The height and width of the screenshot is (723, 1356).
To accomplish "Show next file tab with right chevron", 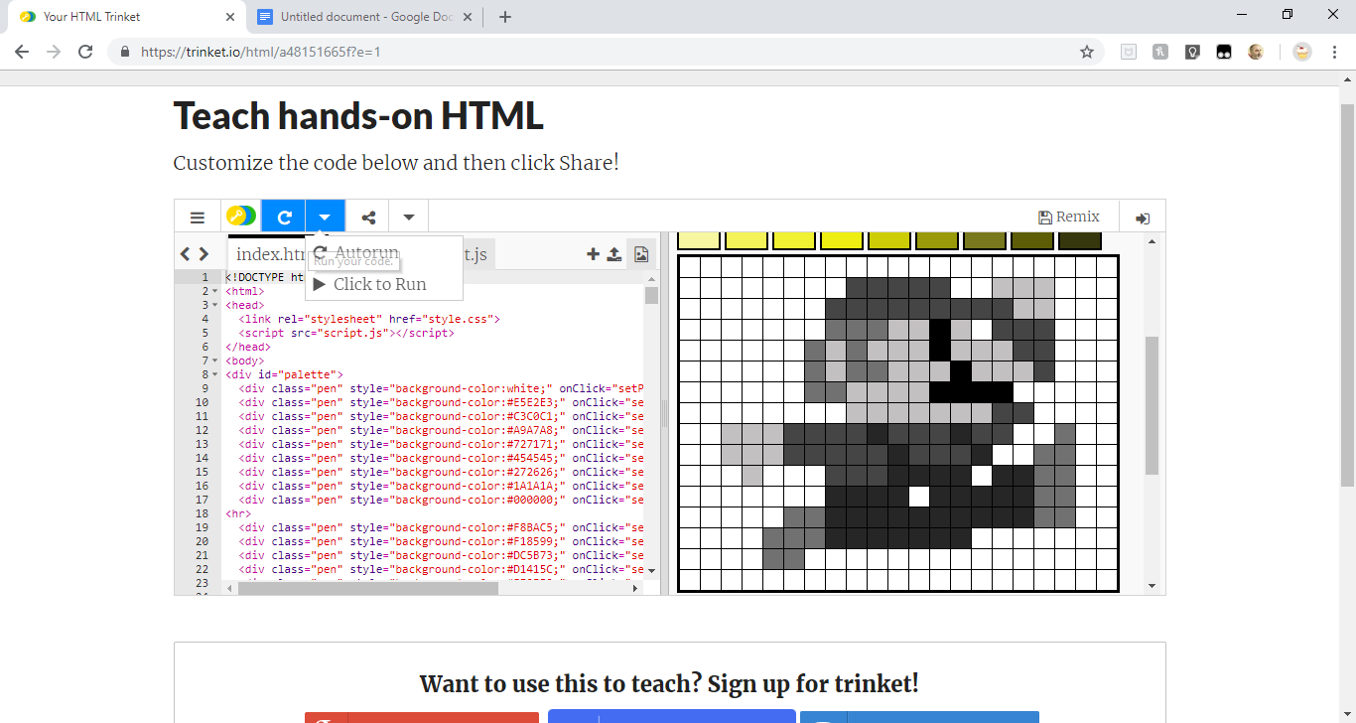I will (203, 254).
